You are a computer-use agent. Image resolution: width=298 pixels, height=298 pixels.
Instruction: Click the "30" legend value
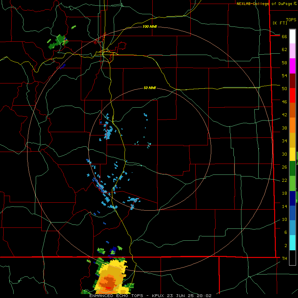click(284, 154)
